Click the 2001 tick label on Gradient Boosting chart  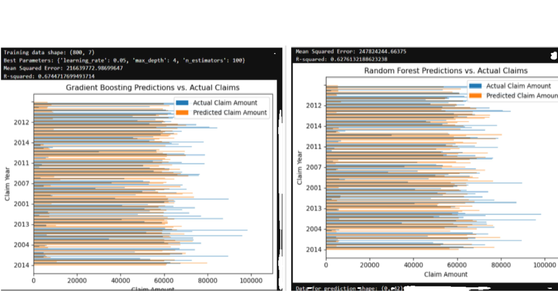coord(22,204)
